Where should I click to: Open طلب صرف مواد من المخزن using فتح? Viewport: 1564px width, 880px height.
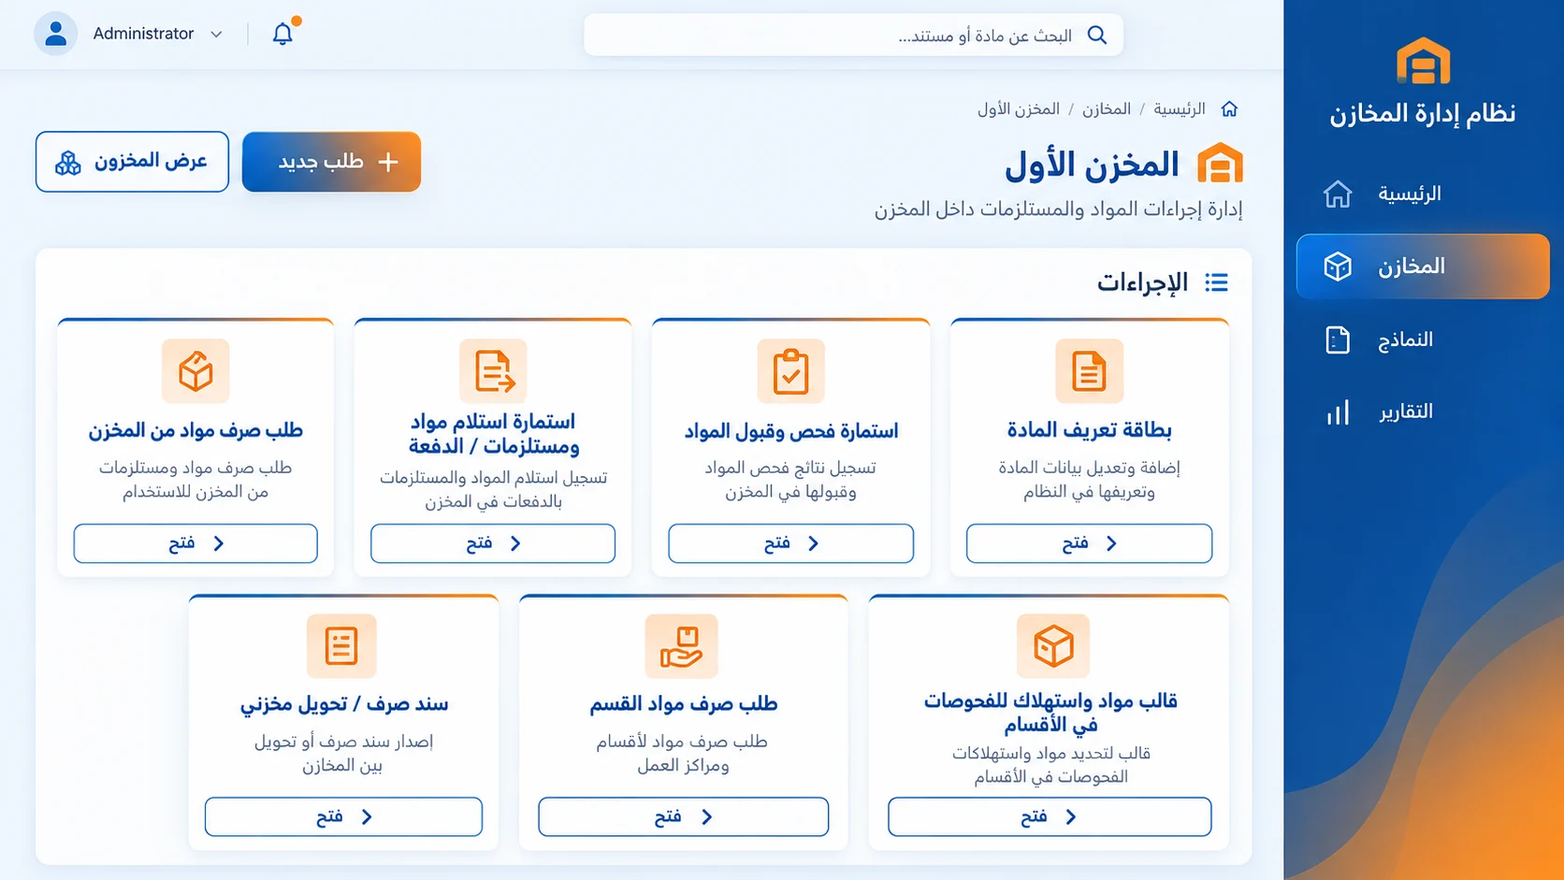(x=195, y=543)
